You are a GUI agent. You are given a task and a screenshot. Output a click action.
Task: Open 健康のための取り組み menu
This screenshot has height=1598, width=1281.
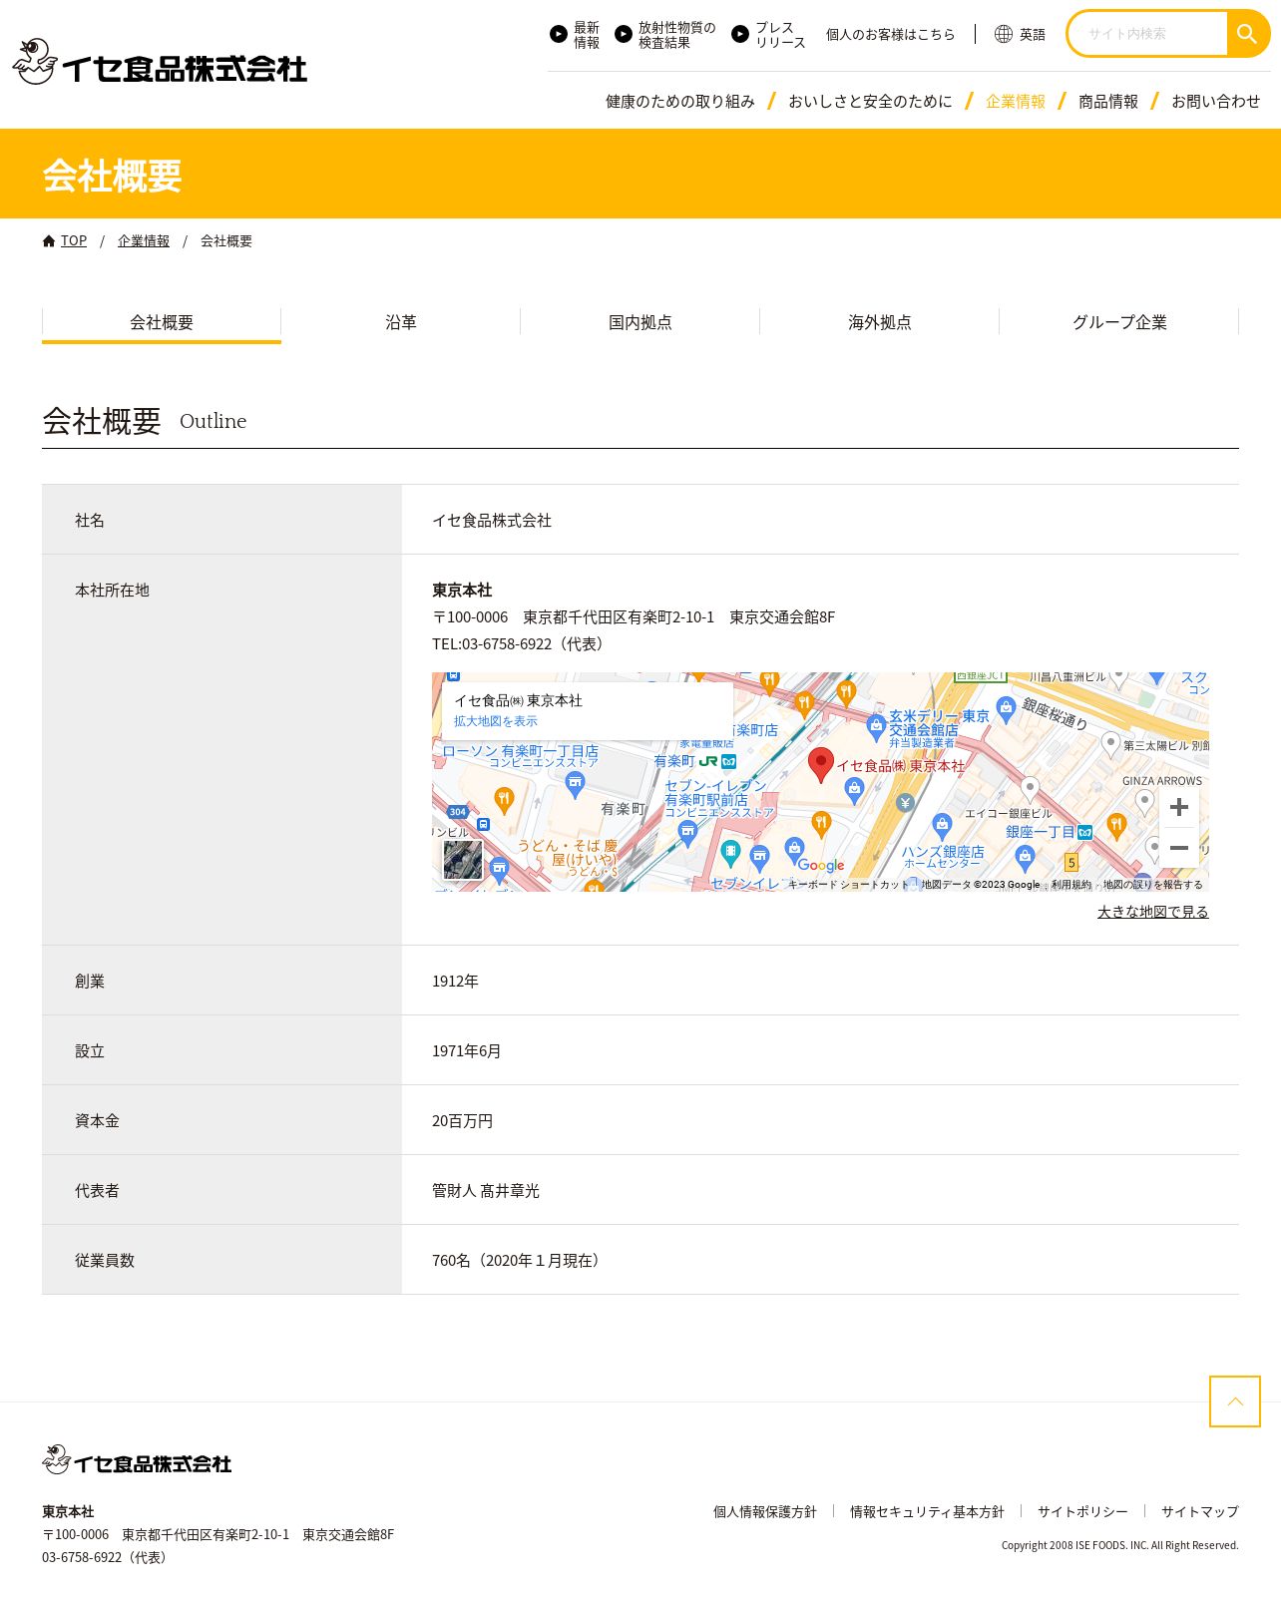click(680, 101)
